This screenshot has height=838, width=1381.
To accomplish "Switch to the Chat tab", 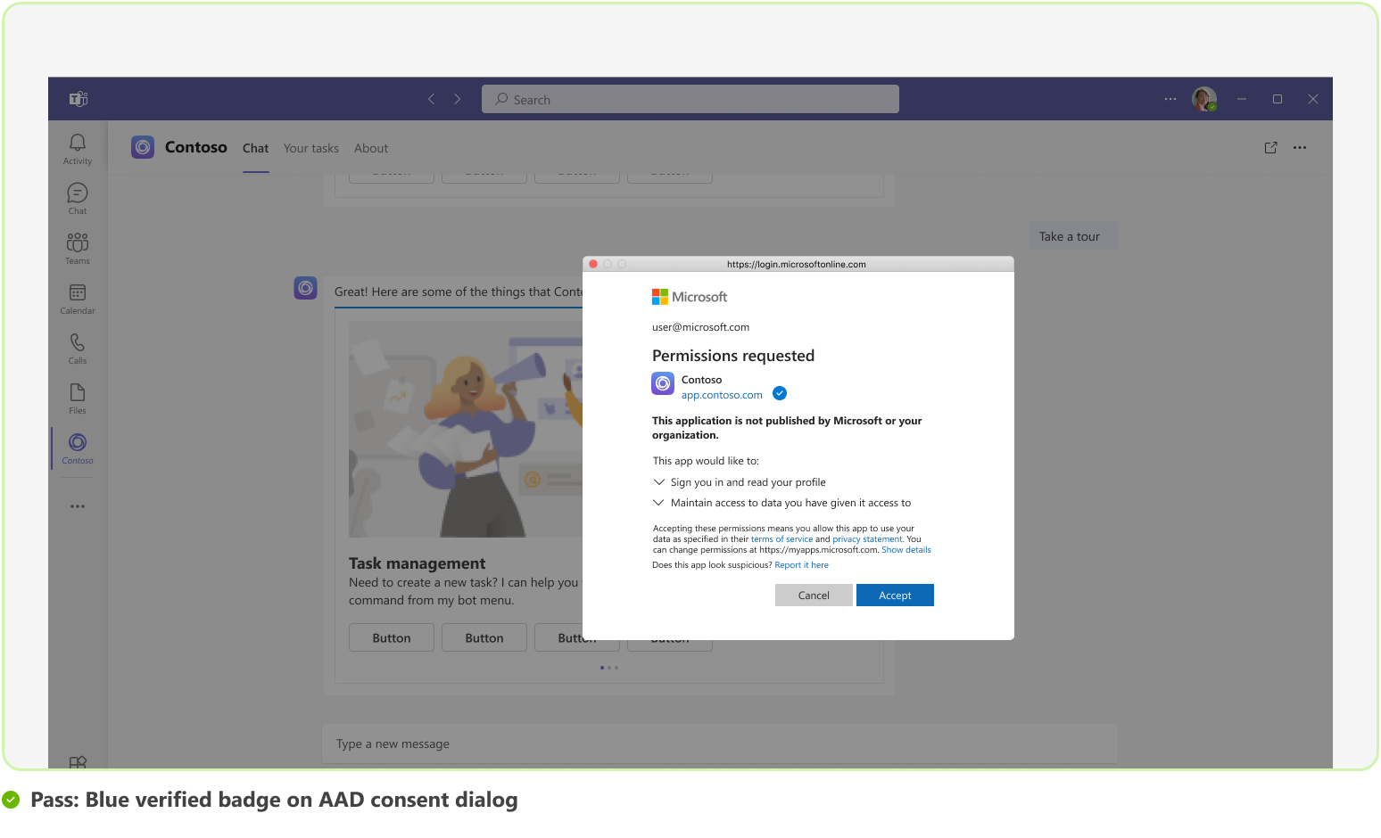I will click(x=255, y=148).
